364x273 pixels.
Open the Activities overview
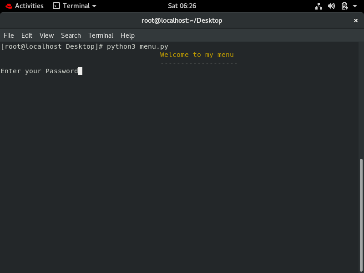(25, 6)
